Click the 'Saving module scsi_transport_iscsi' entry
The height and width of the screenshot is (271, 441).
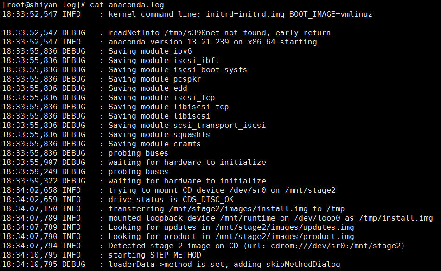(187, 126)
